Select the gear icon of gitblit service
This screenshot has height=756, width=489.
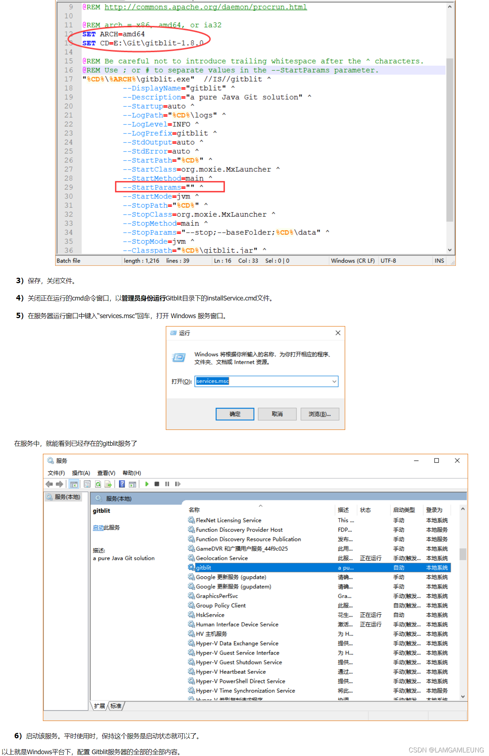[x=191, y=567]
